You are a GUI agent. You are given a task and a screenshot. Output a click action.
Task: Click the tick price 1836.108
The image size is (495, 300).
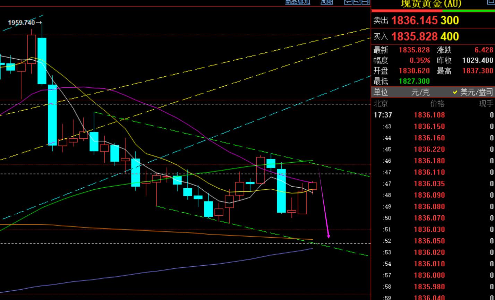pyautogui.click(x=429, y=115)
